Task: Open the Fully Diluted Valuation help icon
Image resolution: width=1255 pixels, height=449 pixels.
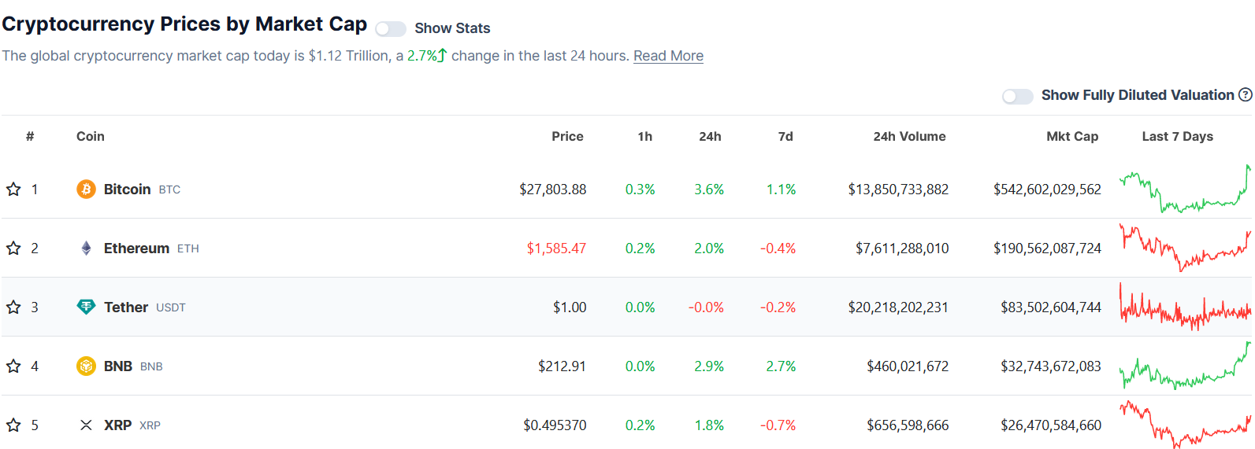Action: click(1245, 95)
